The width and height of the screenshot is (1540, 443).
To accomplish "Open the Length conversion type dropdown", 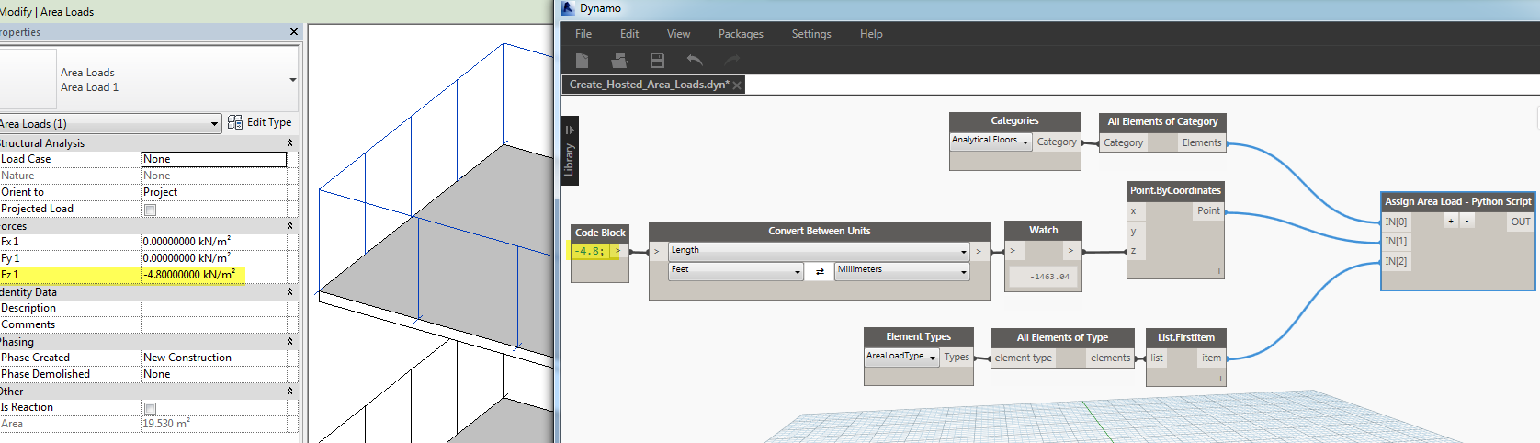I will tap(819, 250).
